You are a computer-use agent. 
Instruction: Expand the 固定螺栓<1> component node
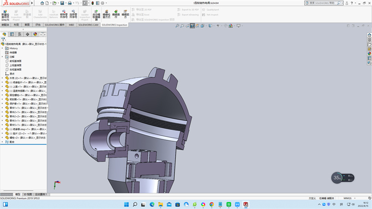coord(2,95)
